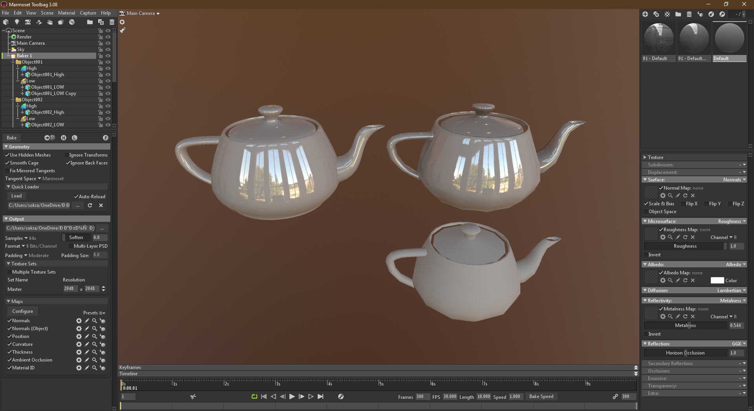Click the white Albedo color swatch
The height and width of the screenshot is (411, 754).
pyautogui.click(x=717, y=280)
